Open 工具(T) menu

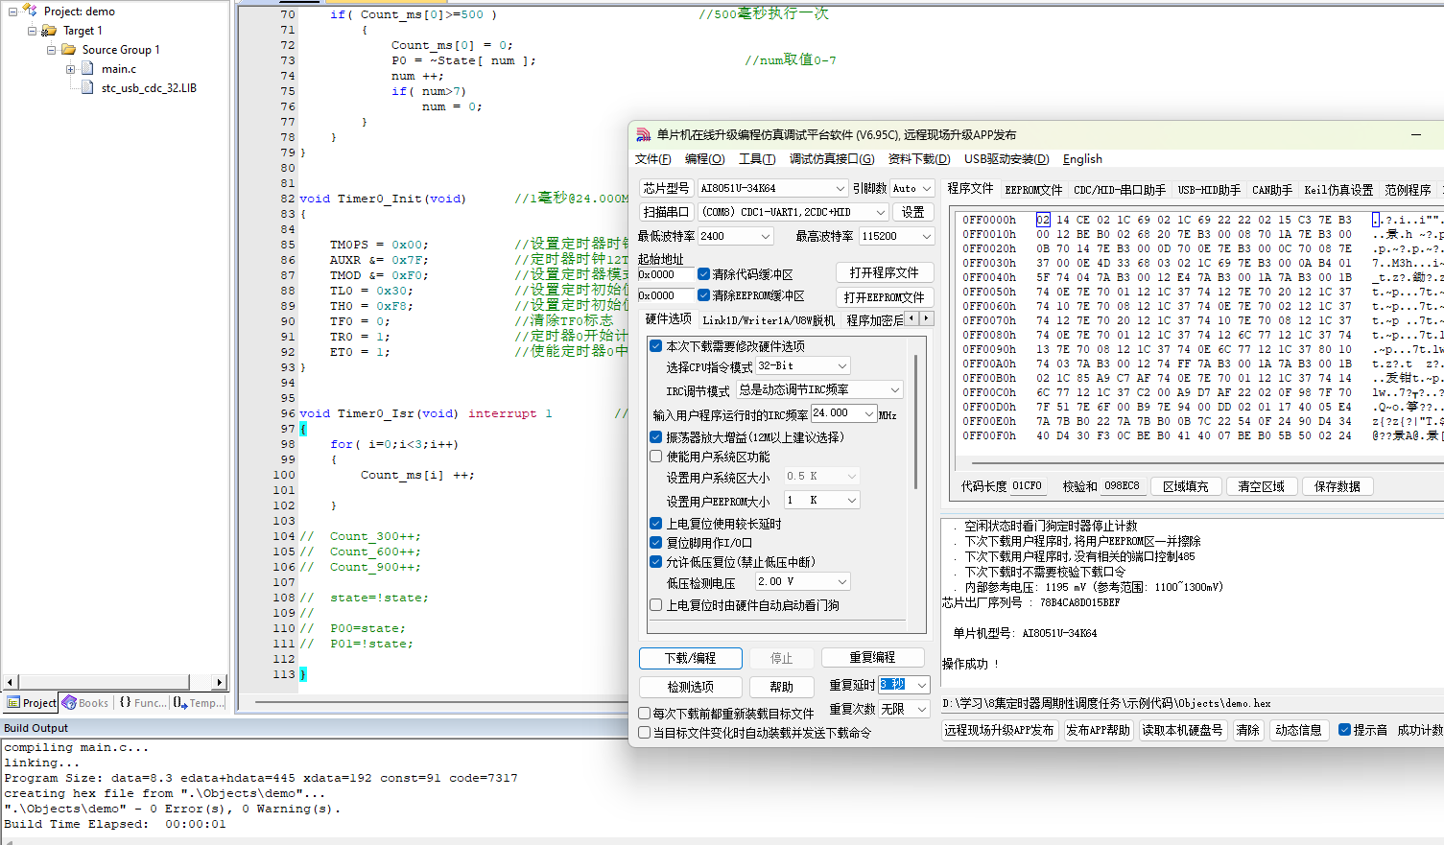click(x=756, y=159)
